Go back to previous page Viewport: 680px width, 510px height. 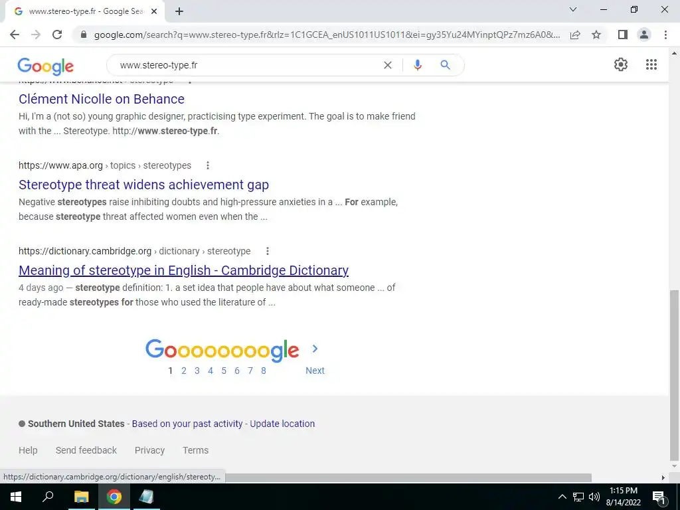15,35
